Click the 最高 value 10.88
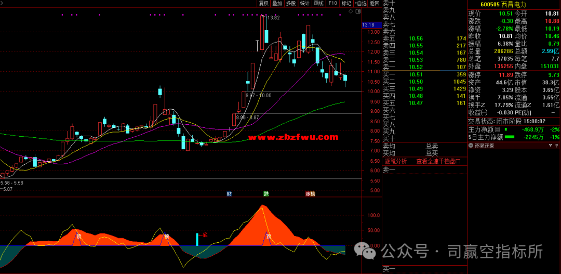 coord(553,21)
